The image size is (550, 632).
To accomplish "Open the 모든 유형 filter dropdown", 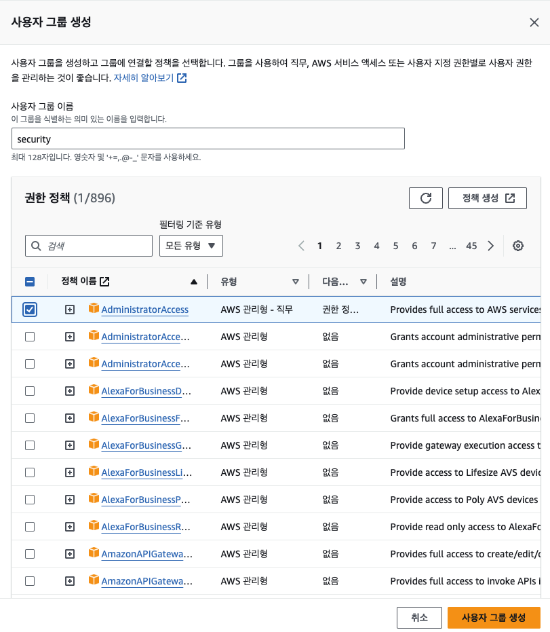I will point(191,246).
